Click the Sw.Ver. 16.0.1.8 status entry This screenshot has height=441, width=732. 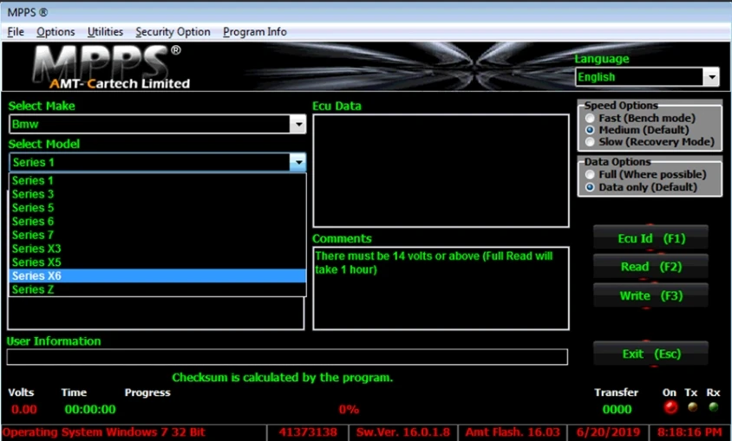pyautogui.click(x=403, y=432)
